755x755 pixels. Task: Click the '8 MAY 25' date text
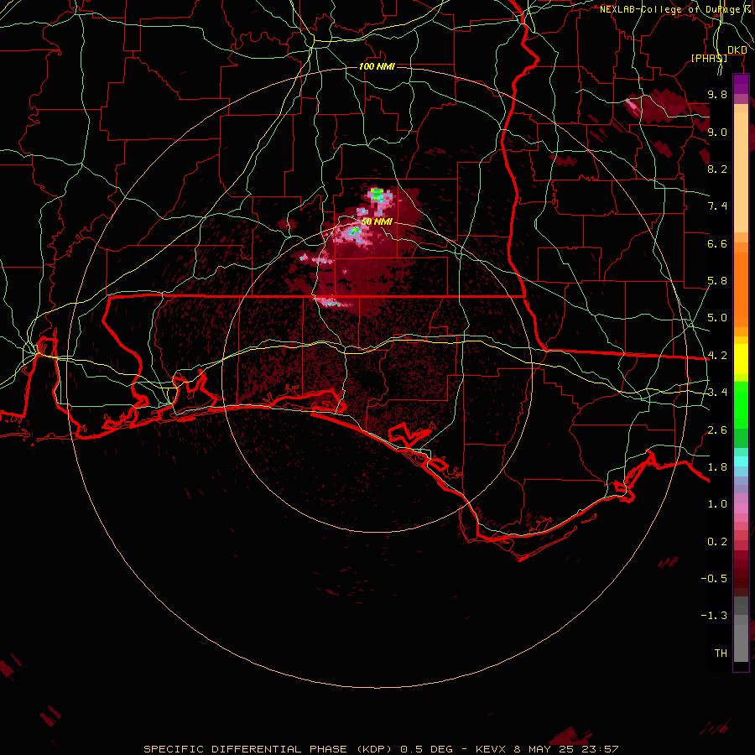(x=545, y=749)
